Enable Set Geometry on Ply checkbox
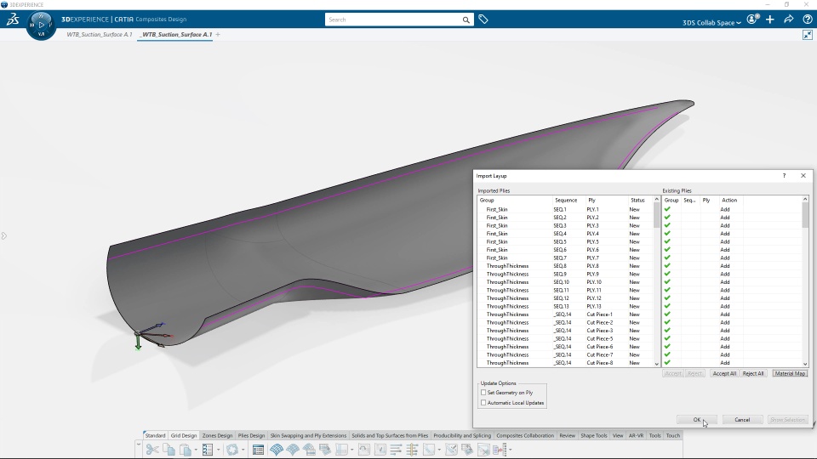The width and height of the screenshot is (817, 459). 483,393
